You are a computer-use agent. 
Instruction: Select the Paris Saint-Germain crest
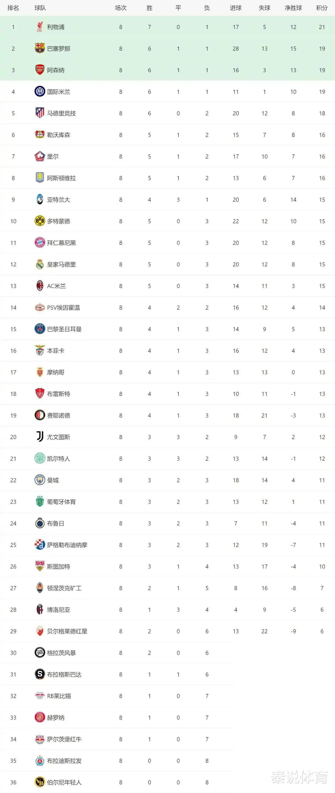pos(40,329)
